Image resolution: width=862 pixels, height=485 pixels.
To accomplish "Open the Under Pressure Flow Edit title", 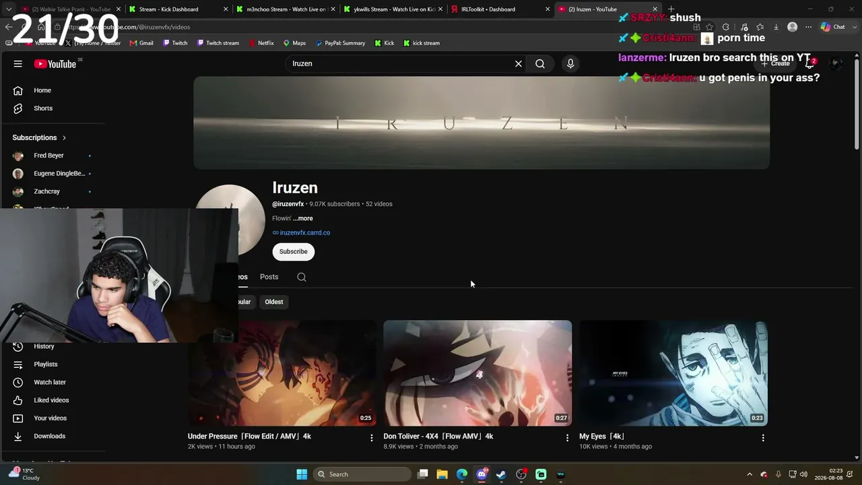I will pos(249,437).
